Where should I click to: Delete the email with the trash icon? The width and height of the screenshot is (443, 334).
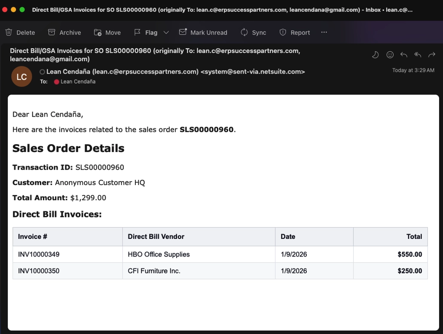20,32
